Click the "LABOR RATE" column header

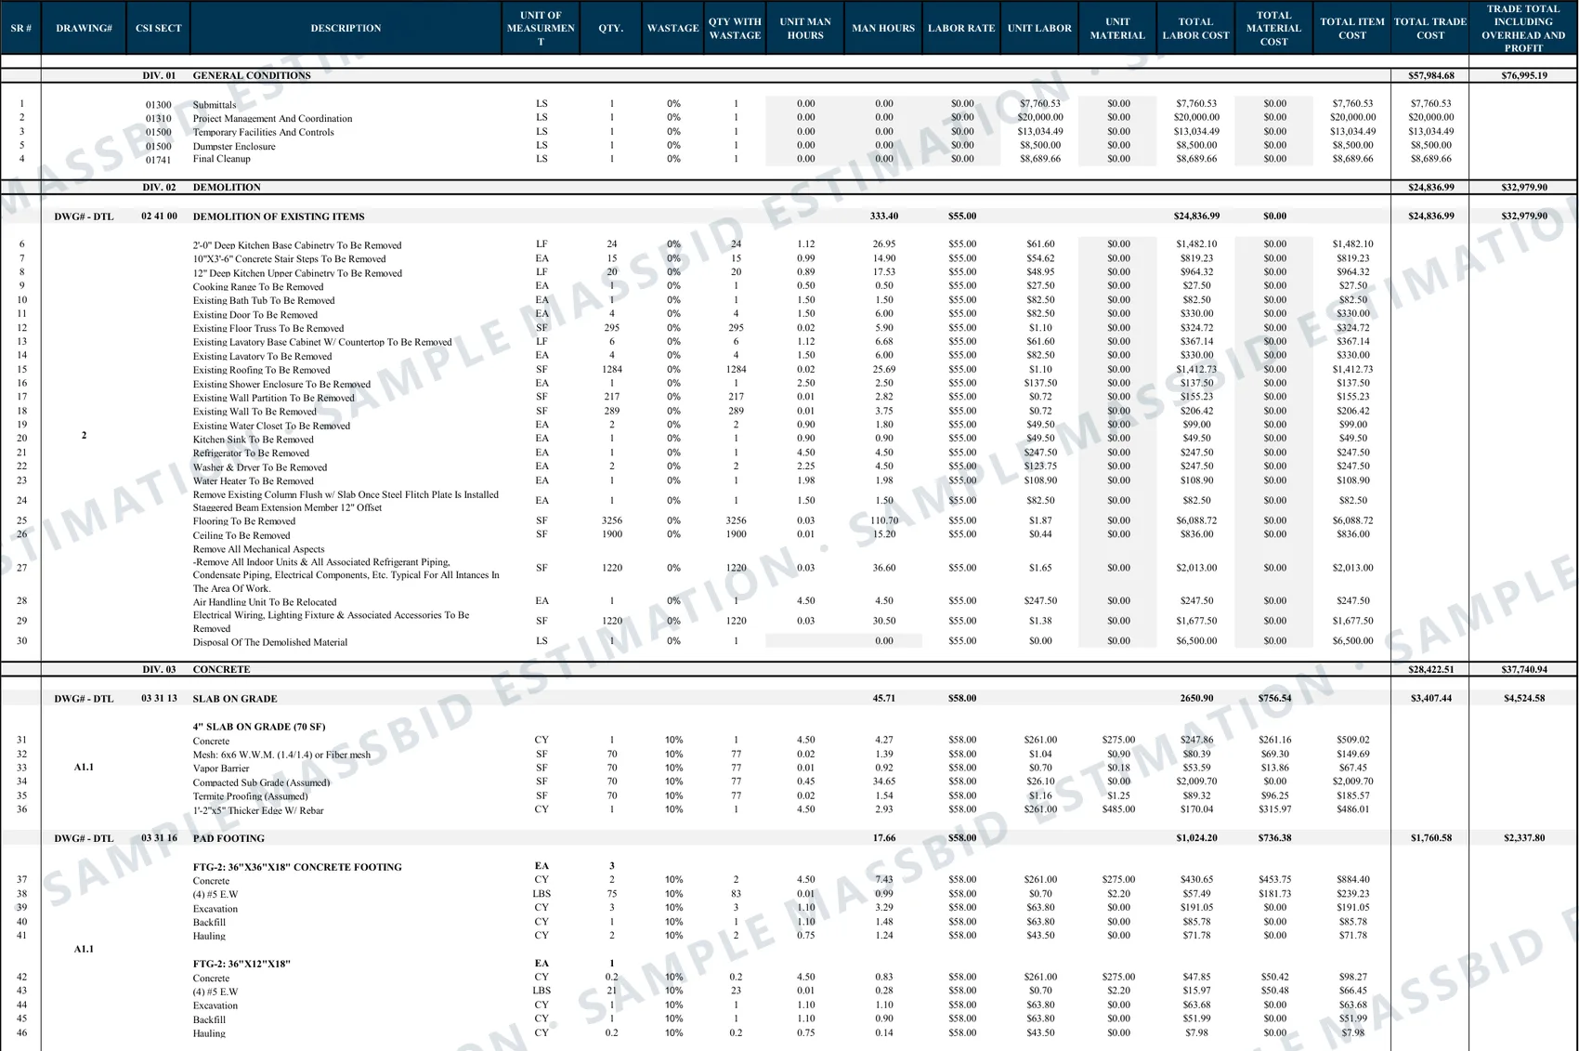(x=961, y=29)
